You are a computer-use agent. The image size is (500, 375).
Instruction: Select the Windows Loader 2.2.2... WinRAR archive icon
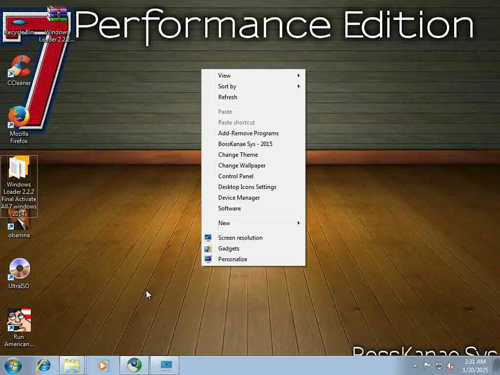point(57,24)
